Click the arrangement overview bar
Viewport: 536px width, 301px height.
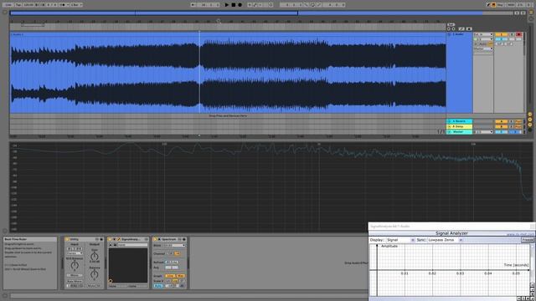click(x=261, y=13)
